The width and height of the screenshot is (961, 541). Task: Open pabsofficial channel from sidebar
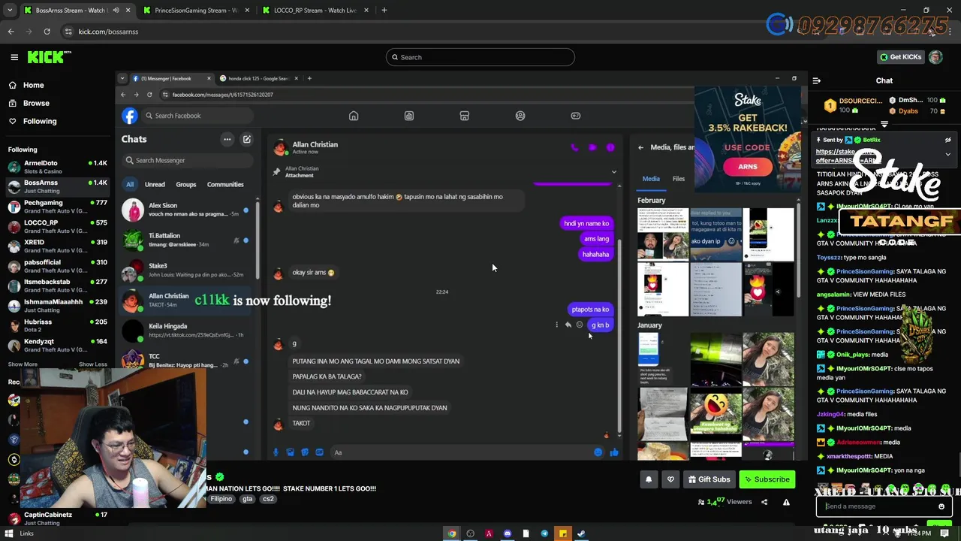coord(56,266)
